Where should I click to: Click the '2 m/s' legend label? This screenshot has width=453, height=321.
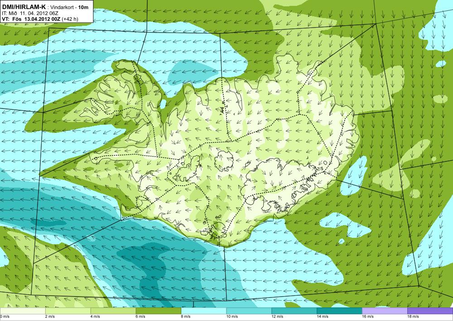coord(50,316)
